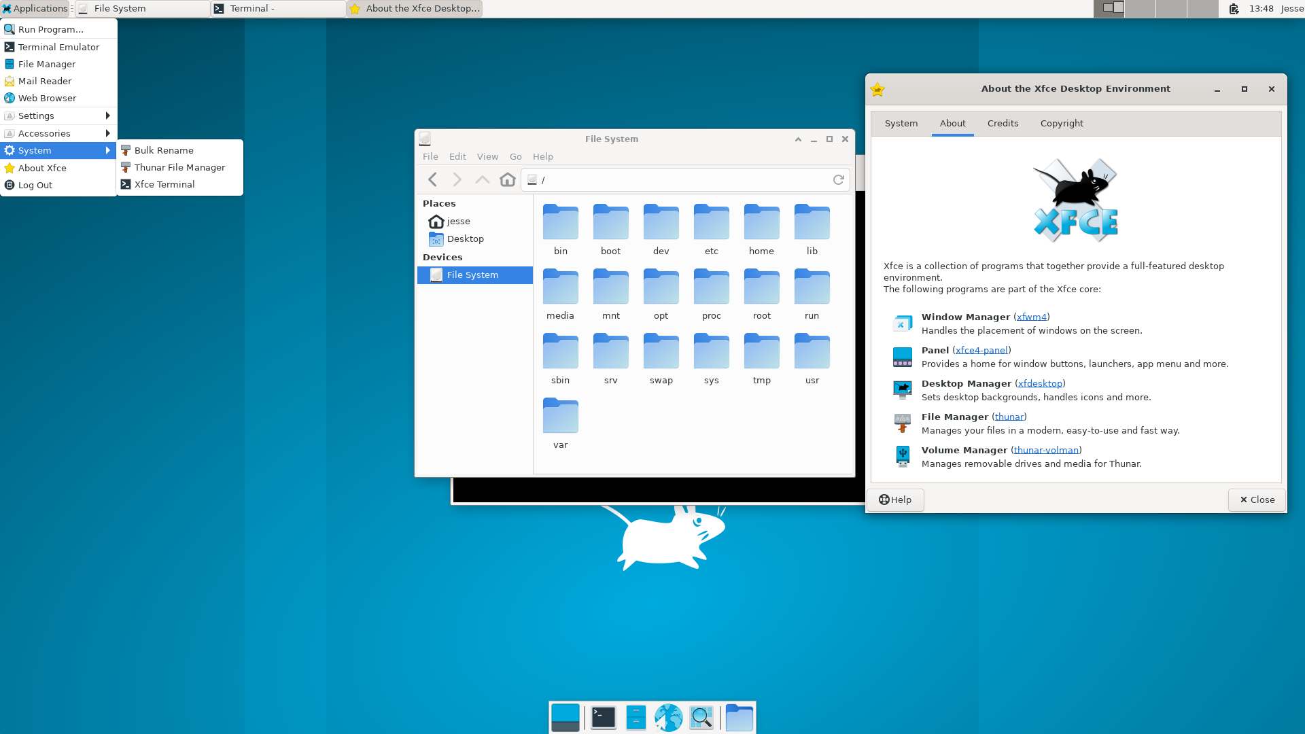
Task: Follow the xfwm4 link
Action: click(x=1031, y=317)
